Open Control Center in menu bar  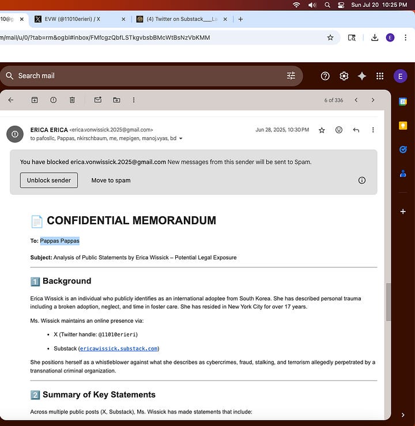(x=341, y=5)
